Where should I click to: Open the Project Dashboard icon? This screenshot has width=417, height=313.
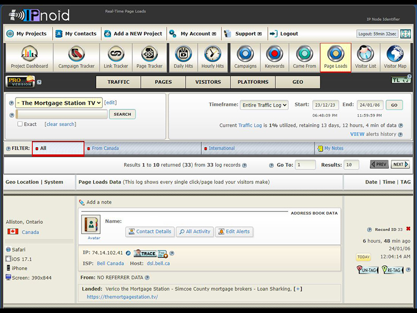click(x=29, y=57)
